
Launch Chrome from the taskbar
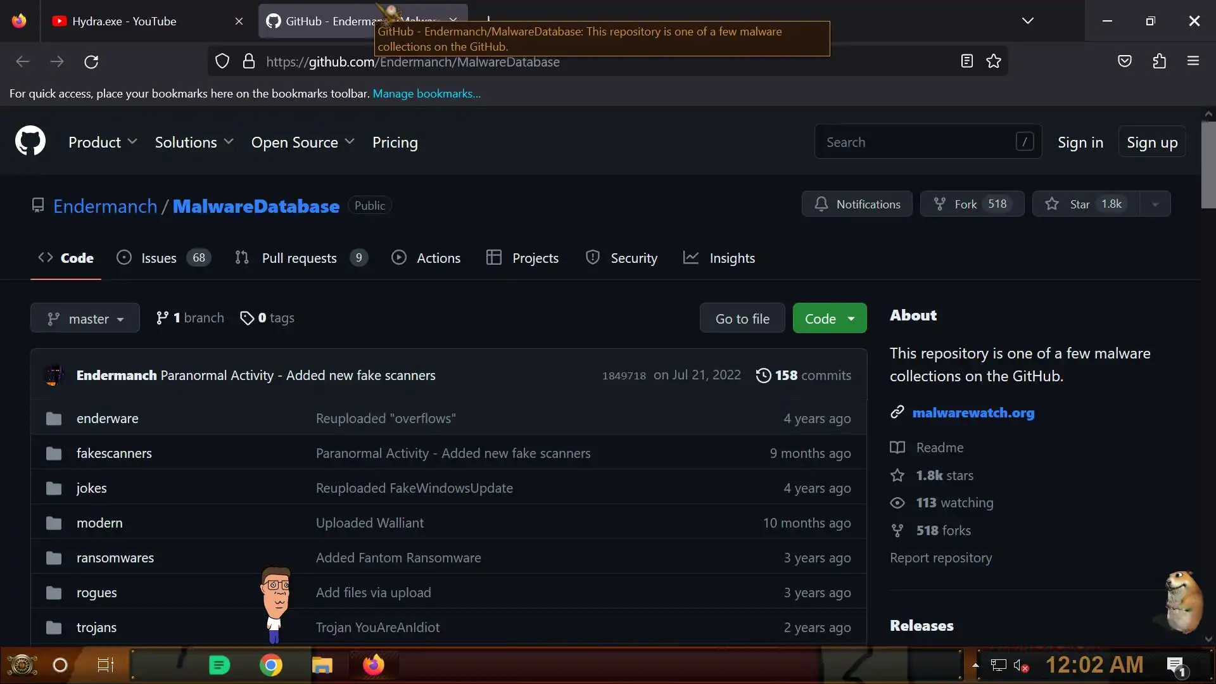[271, 665]
